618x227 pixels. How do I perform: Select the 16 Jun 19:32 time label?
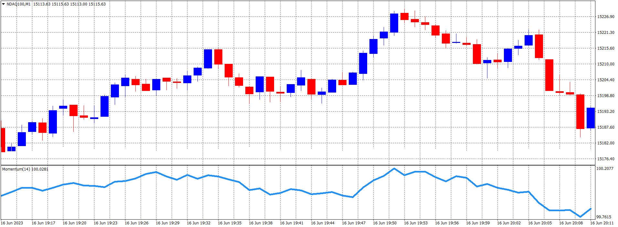198,223
